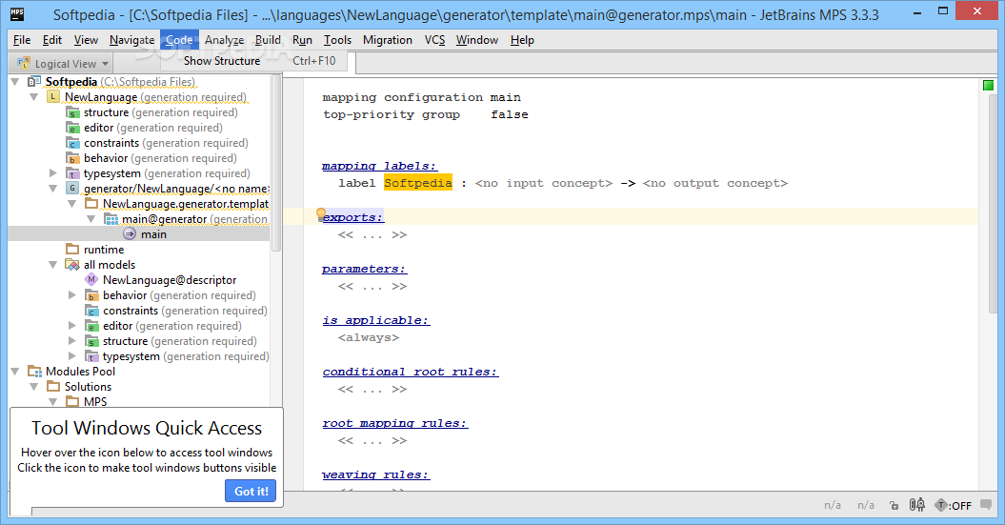Click the <no input concept> placeholder
This screenshot has width=1005, height=525.
pos(544,183)
